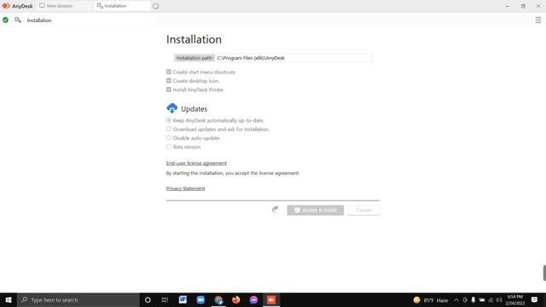This screenshot has width=546, height=307.
Task: Select Keep AnyDesk automatically up-to-date
Action: tap(169, 120)
